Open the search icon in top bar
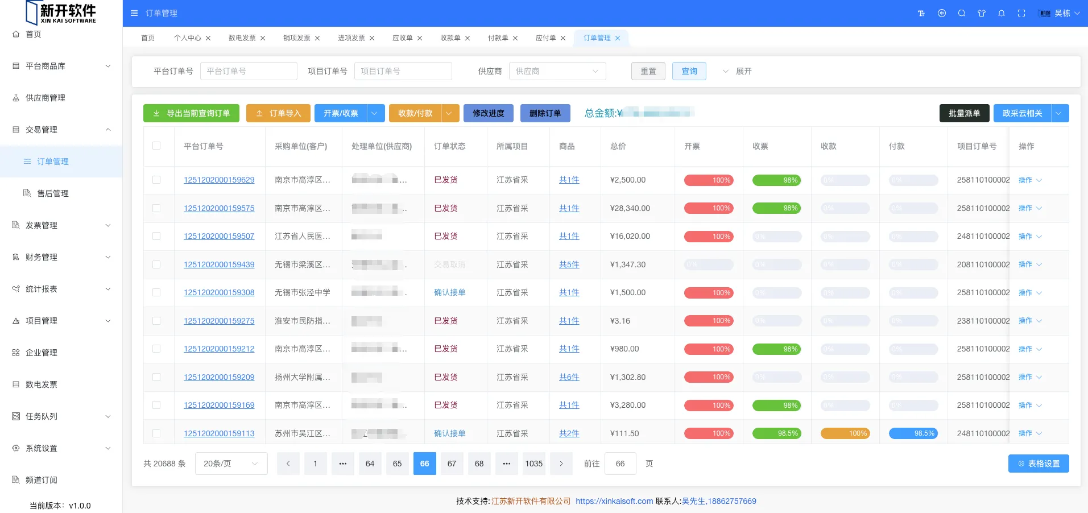1088x513 pixels. [x=962, y=13]
